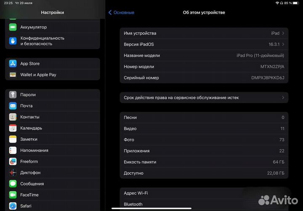Tap iPad Pro (11-дюймовый) model name
This screenshot has width=303, height=211.
pos(260,55)
